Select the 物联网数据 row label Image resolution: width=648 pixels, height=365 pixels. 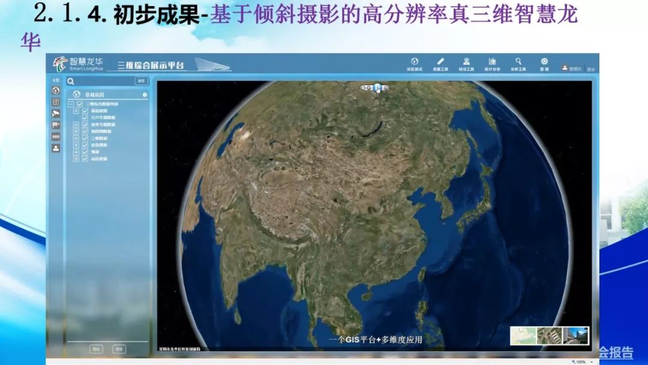pyautogui.click(x=101, y=131)
